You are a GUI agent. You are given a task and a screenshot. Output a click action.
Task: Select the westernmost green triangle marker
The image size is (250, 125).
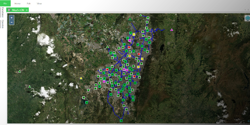point(19,71)
